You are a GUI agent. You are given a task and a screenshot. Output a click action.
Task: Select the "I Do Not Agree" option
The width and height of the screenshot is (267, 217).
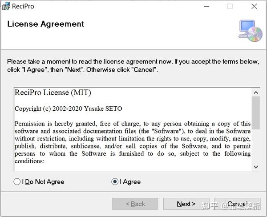pos(17,181)
